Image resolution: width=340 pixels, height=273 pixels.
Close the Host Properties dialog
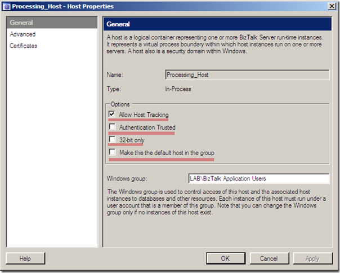pos(332,6)
